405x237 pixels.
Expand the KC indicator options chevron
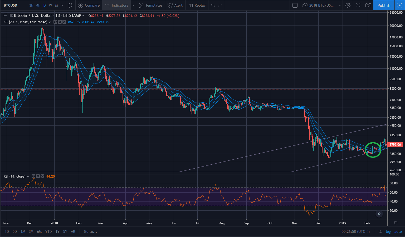(x=50, y=22)
